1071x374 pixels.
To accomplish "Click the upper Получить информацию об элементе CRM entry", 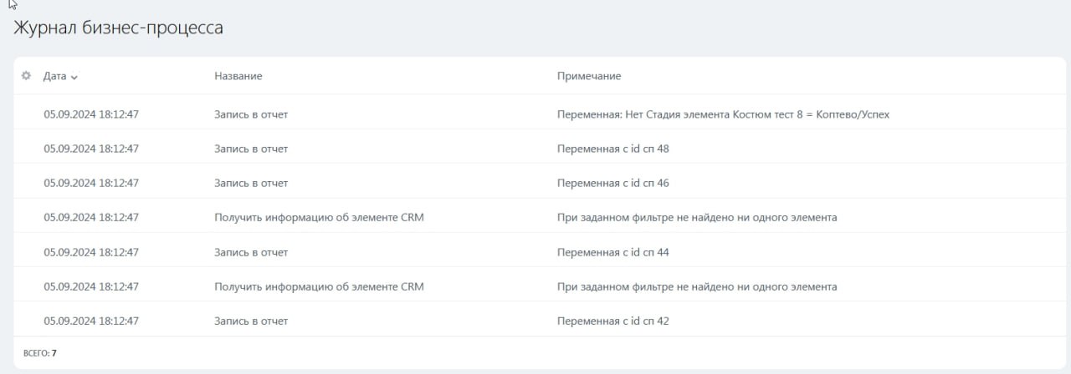I will click(319, 217).
